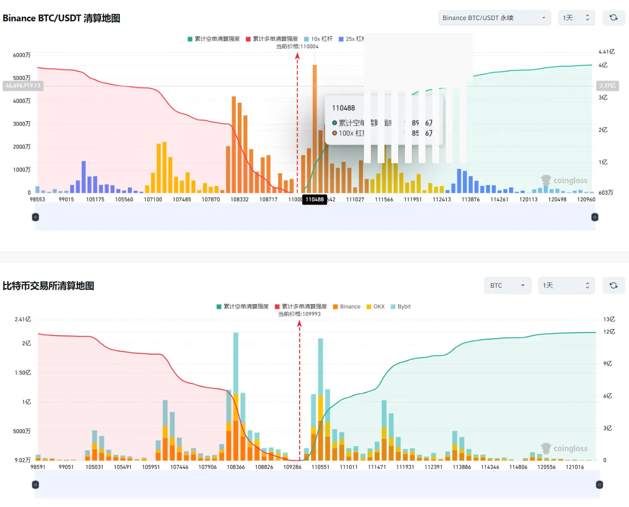Open the 1天 timeframe selector on Binance map

pos(577,18)
